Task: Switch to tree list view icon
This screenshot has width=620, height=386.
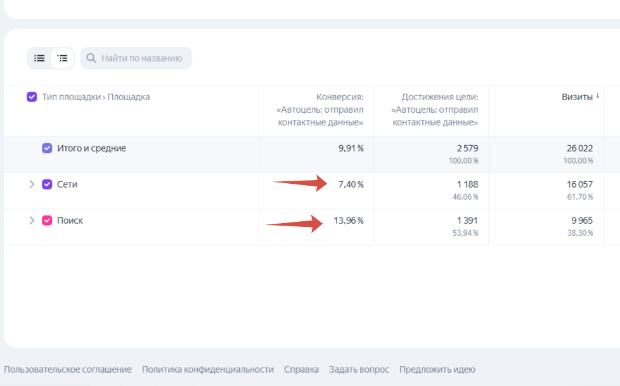Action: (62, 58)
